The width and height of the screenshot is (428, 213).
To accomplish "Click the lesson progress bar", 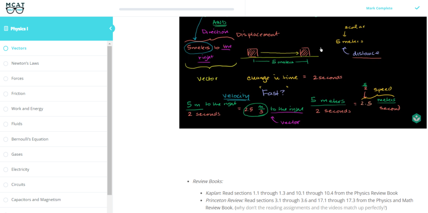I will coord(176,9).
